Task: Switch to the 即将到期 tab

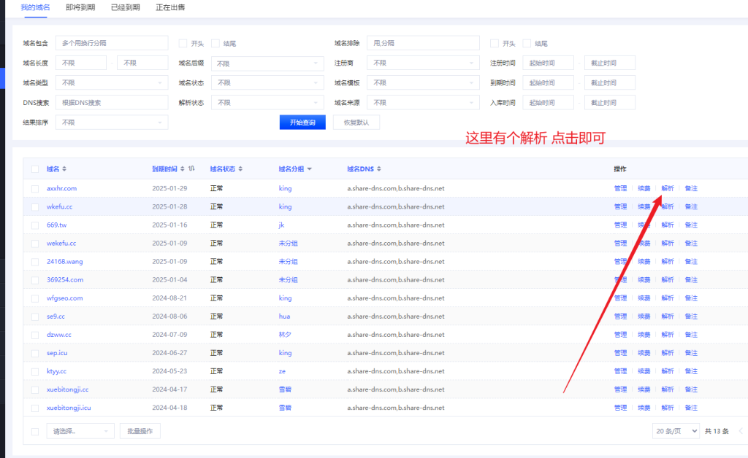Action: (x=80, y=7)
